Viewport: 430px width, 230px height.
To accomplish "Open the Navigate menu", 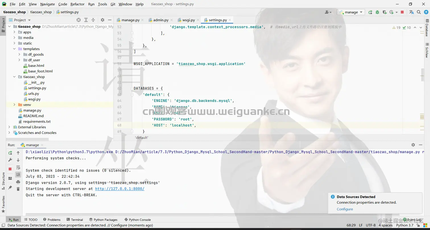I will tap(47, 4).
